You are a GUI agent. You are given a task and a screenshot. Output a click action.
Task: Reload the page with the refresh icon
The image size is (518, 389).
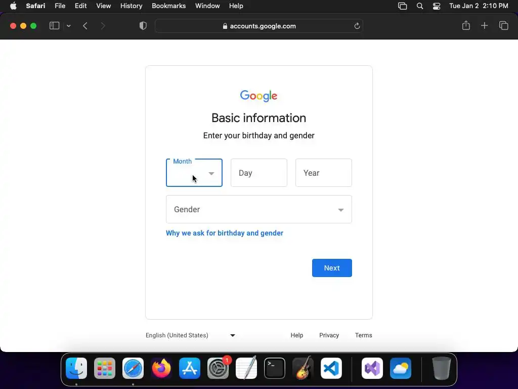[357, 26]
